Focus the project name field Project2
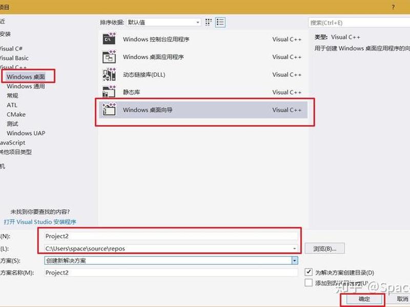 click(171, 236)
